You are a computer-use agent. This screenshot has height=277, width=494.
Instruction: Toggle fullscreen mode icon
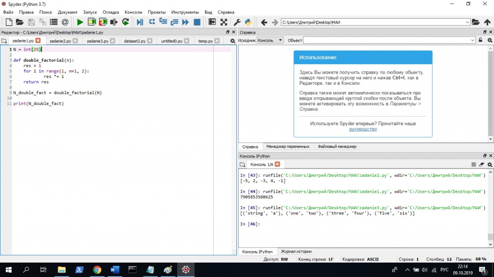point(224,22)
